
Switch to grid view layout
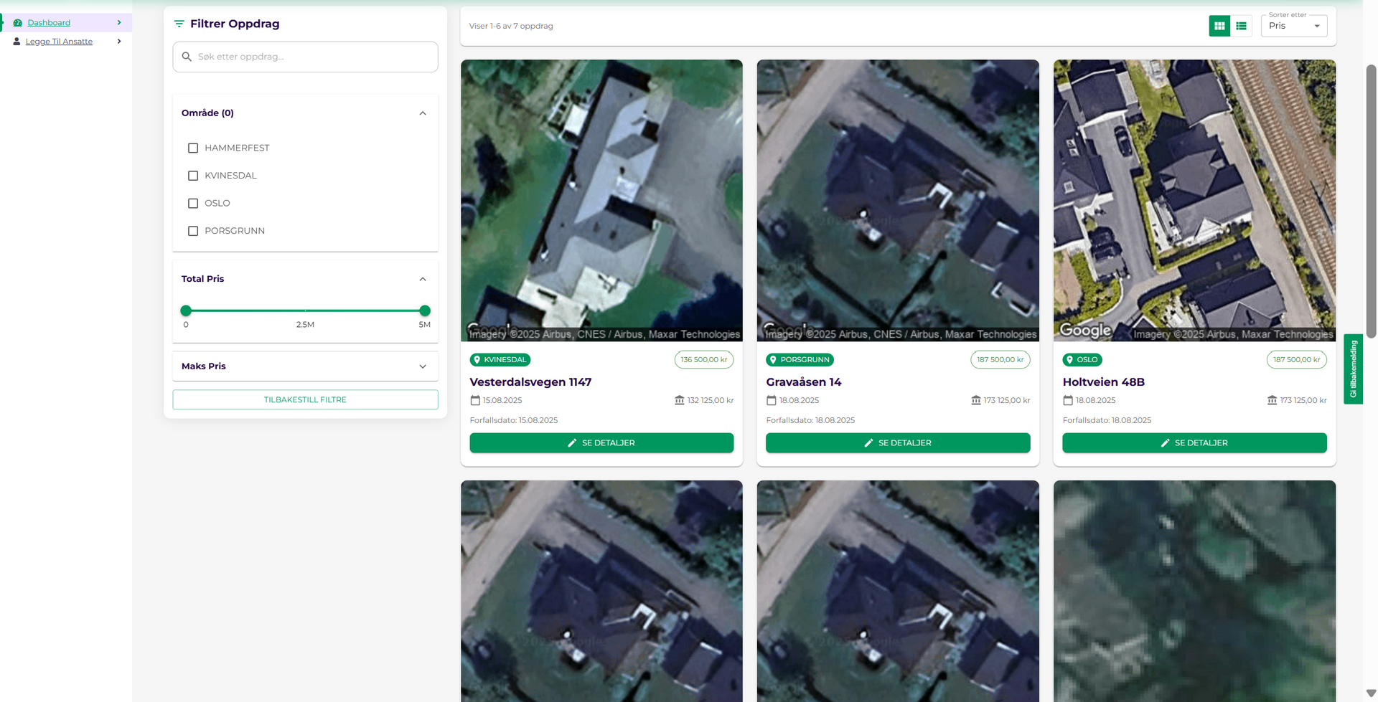pyautogui.click(x=1219, y=26)
